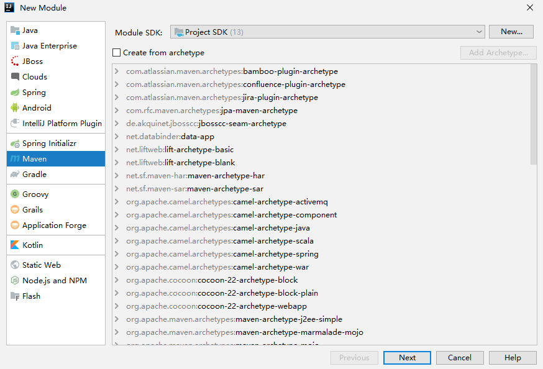Click the Node.js and NPM icon

tap(16, 281)
